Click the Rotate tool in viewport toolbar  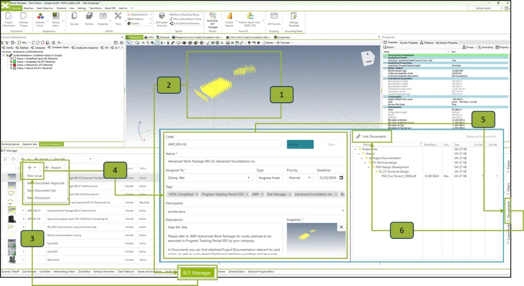(x=268, y=43)
